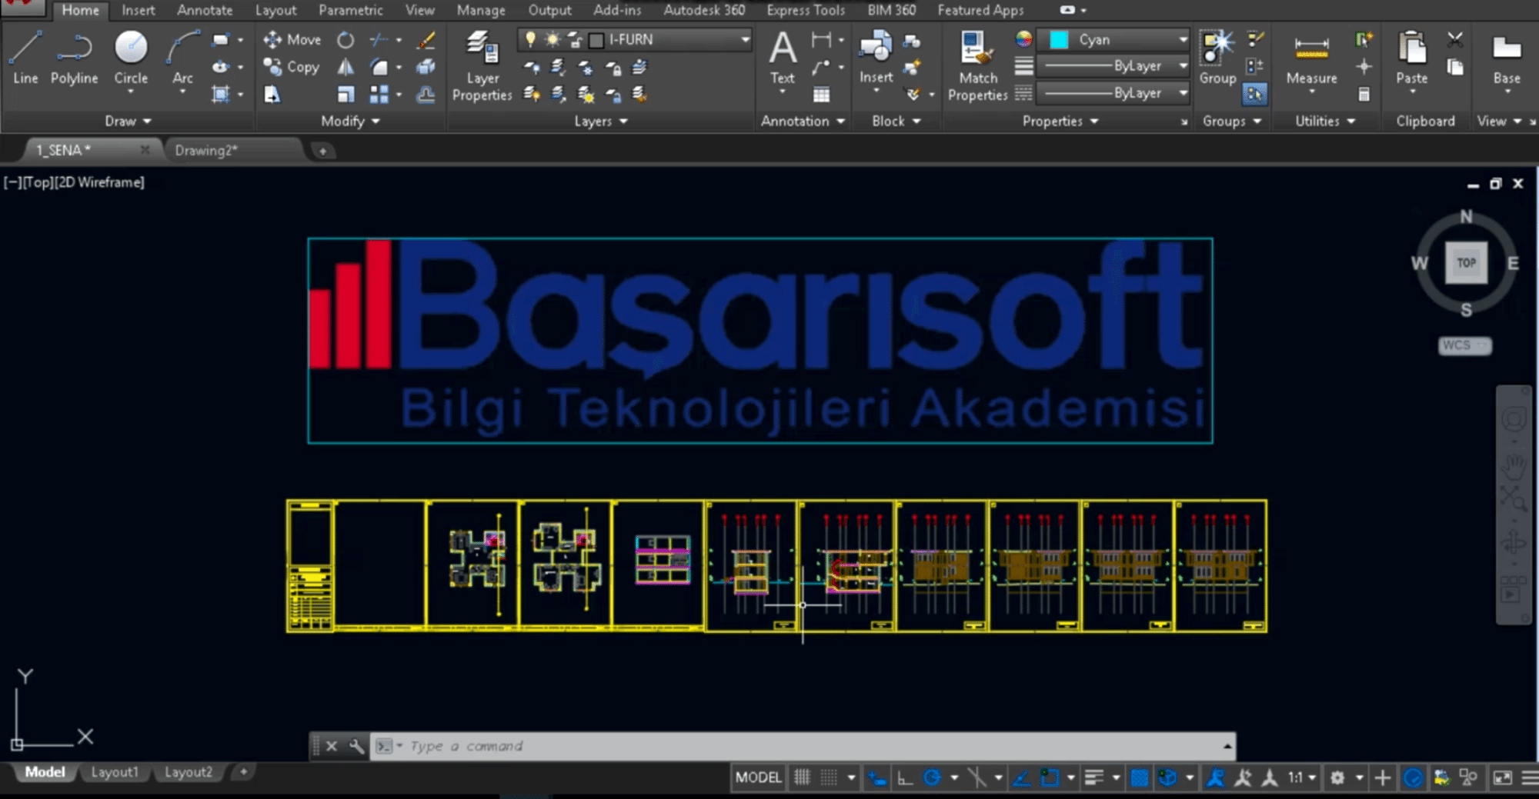Select the Polyline tool
The height and width of the screenshot is (799, 1539).
(74, 58)
